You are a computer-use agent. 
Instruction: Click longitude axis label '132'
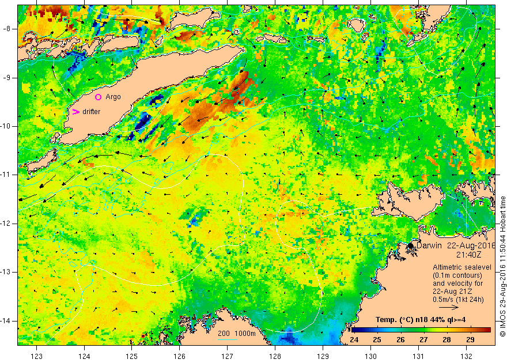[466, 357]
